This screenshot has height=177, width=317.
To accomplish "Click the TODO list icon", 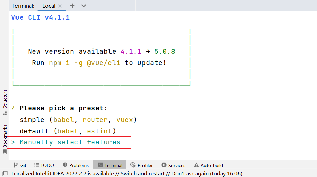I will click(x=37, y=165).
